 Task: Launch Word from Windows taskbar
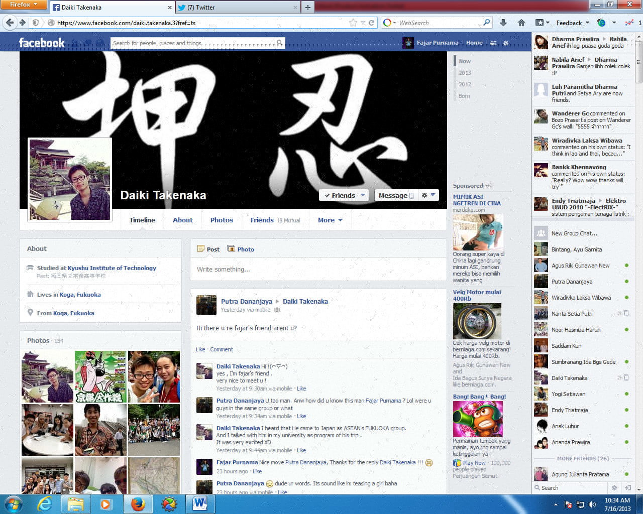(x=200, y=503)
